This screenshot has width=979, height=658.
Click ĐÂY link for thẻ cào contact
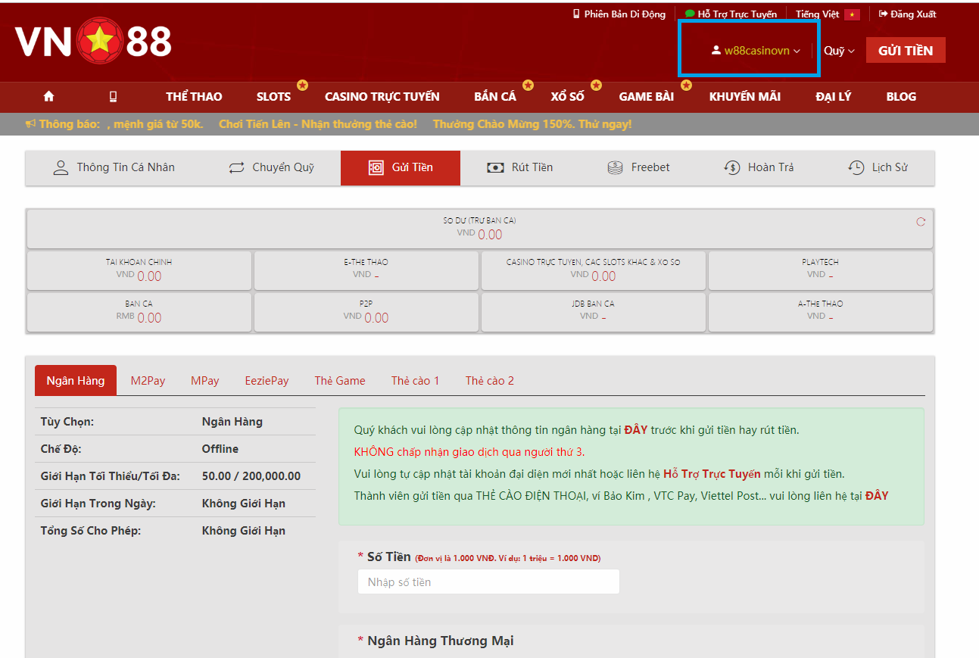[877, 496]
